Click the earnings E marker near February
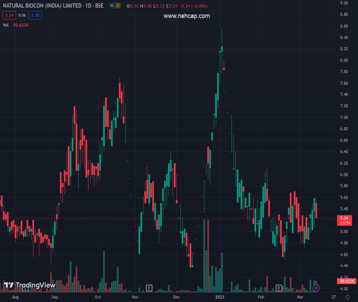This screenshot has height=302, width=358. click(278, 288)
